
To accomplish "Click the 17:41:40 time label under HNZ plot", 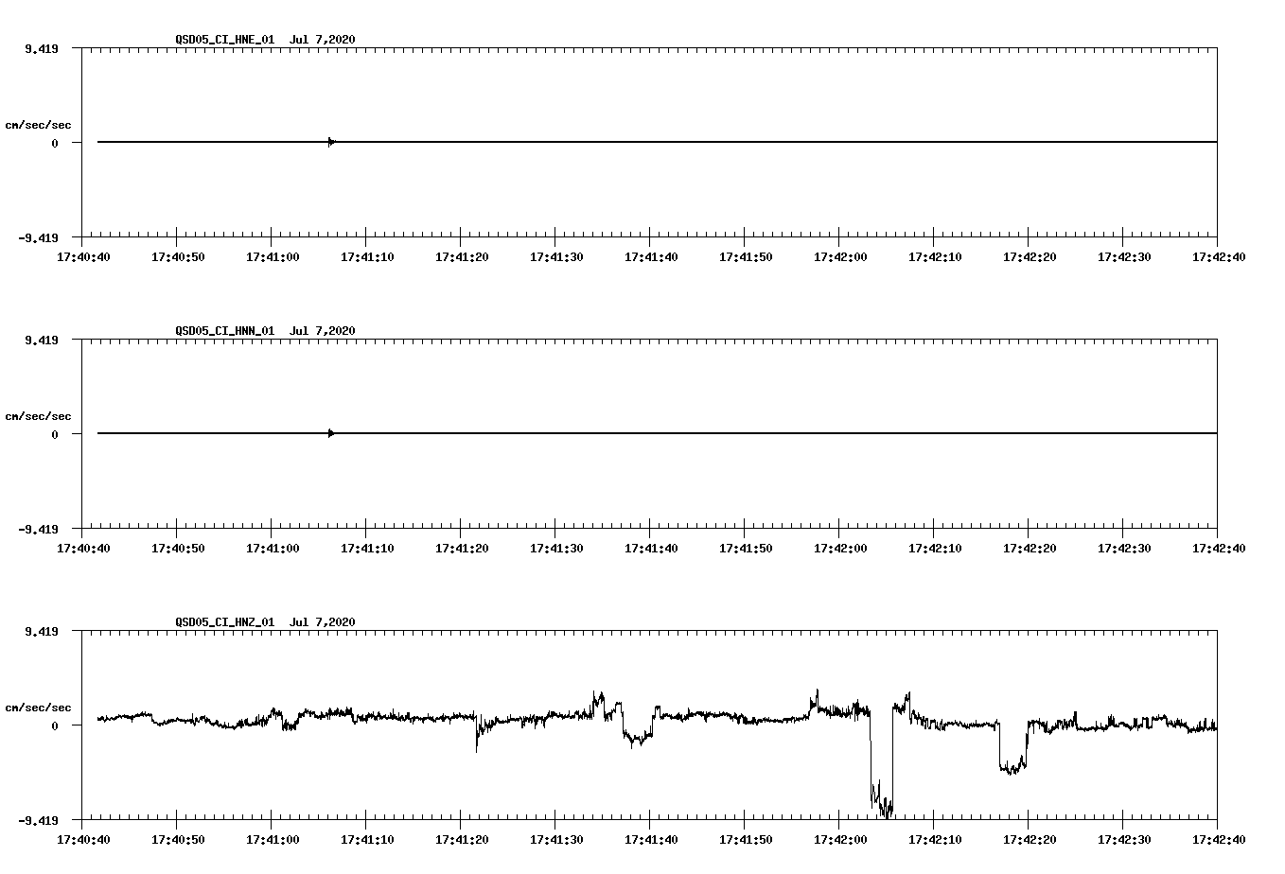I will 651,839.
